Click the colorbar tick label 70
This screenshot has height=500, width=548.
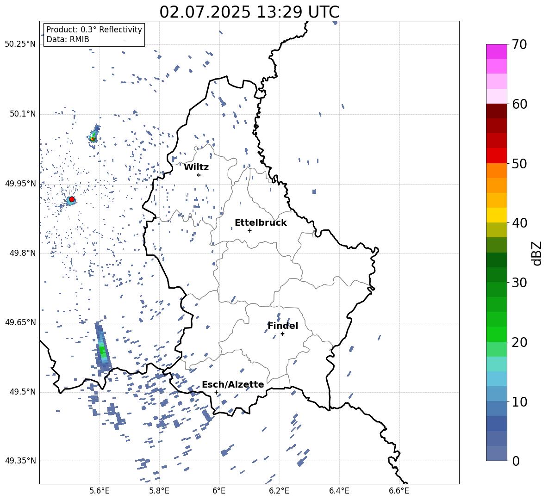tap(520, 44)
